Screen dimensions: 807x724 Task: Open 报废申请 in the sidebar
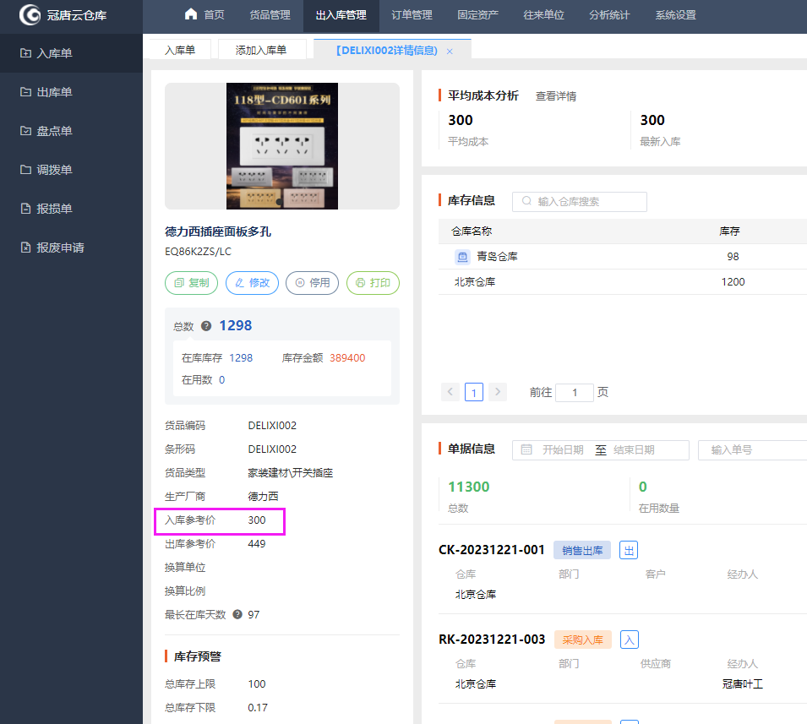click(71, 248)
